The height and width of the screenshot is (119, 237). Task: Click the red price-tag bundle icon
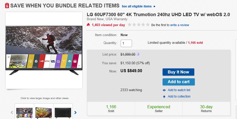7,6
